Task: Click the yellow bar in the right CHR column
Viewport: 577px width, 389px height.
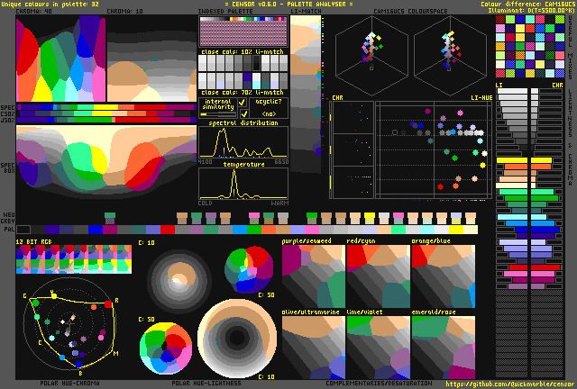Action: pyautogui.click(x=542, y=160)
